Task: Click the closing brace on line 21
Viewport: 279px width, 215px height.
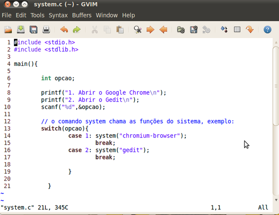Action: pyautogui.click(x=49, y=186)
